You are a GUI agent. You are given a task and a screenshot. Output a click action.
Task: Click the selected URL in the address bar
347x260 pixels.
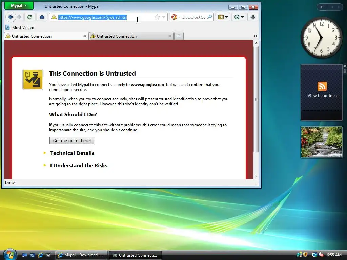(x=93, y=17)
